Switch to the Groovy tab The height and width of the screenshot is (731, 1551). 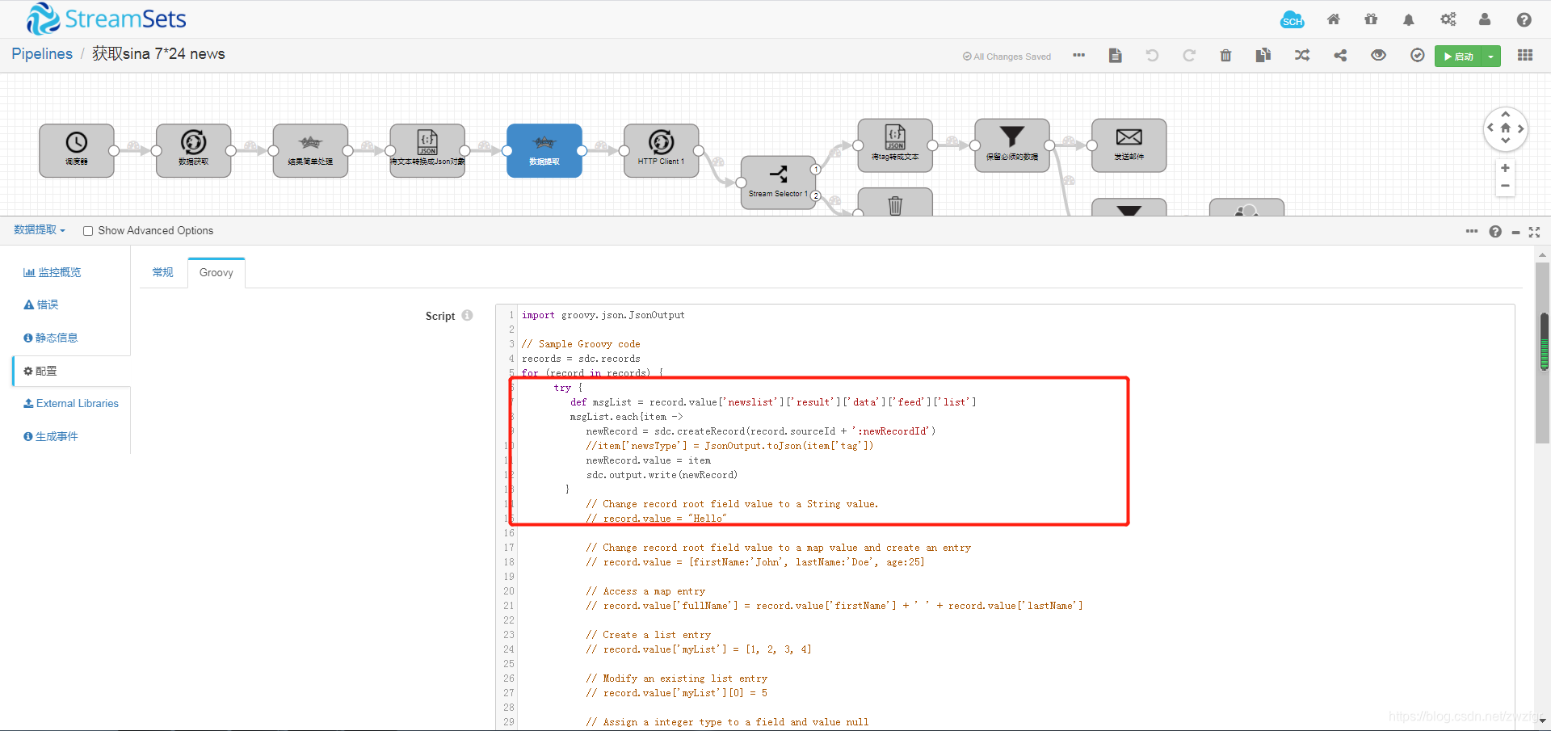pyautogui.click(x=216, y=272)
